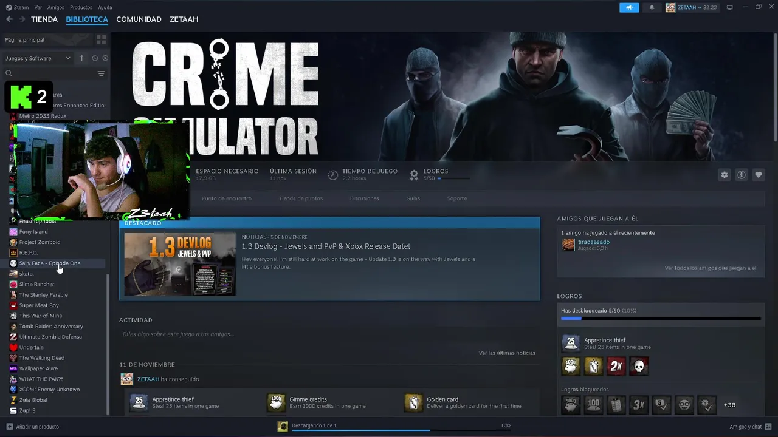This screenshot has width=778, height=437.
Task: Sort library ascending with the up-arrow icon
Action: point(81,58)
